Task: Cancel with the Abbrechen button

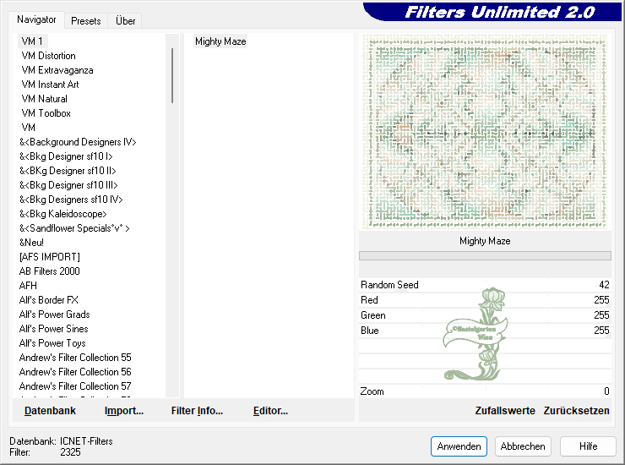Action: tap(523, 446)
